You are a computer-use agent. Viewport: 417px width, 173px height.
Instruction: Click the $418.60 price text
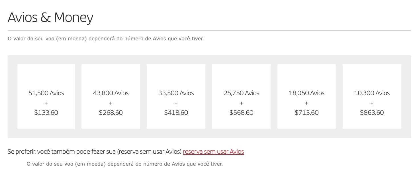176,113
